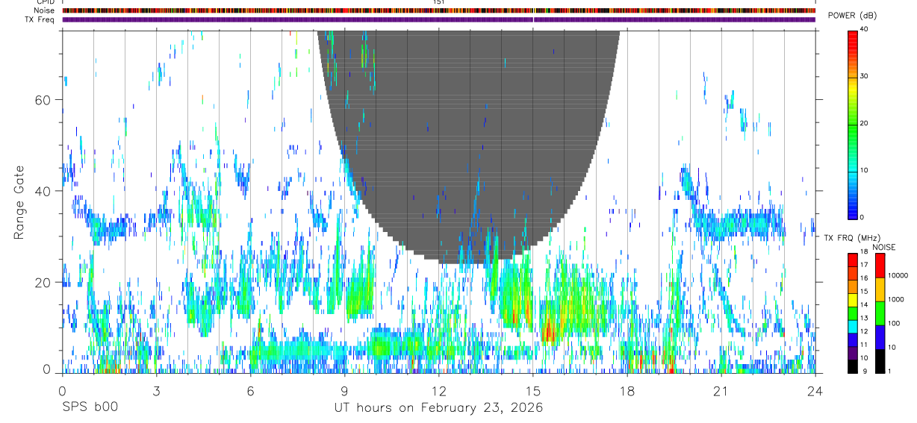Click the multicolored Noise strip bar
Viewport: 917px width, 423px height.
pos(438,10)
